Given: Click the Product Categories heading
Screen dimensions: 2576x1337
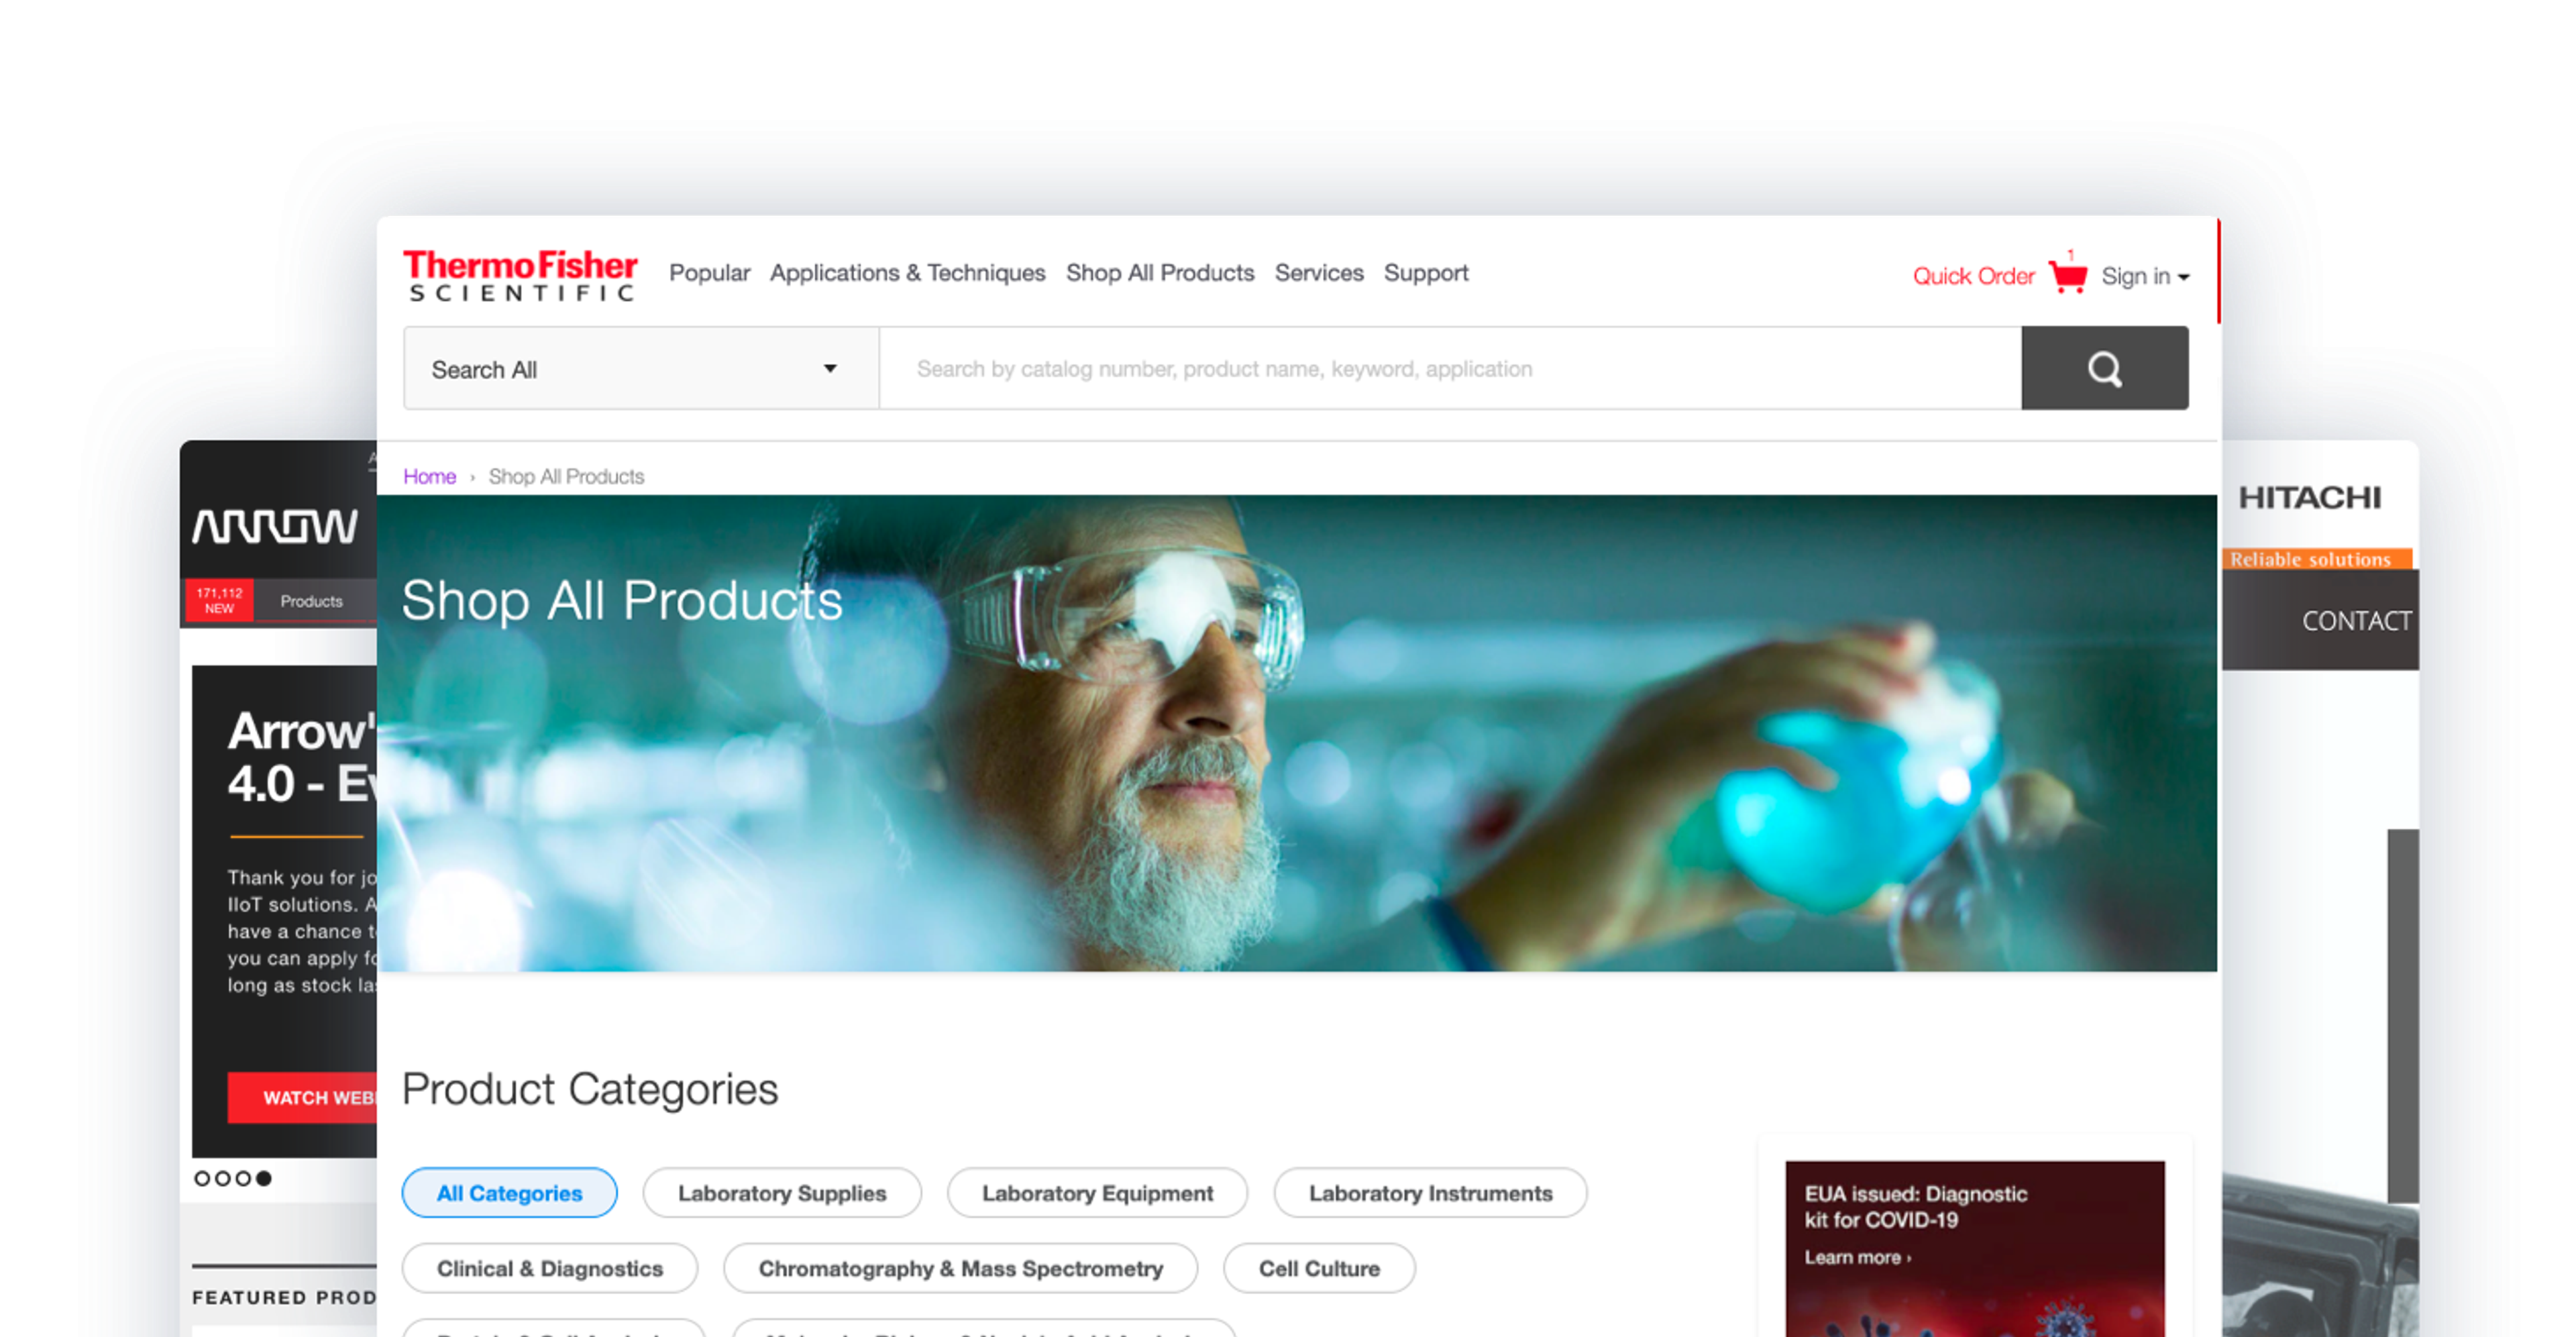Looking at the screenshot, I should [x=590, y=1089].
